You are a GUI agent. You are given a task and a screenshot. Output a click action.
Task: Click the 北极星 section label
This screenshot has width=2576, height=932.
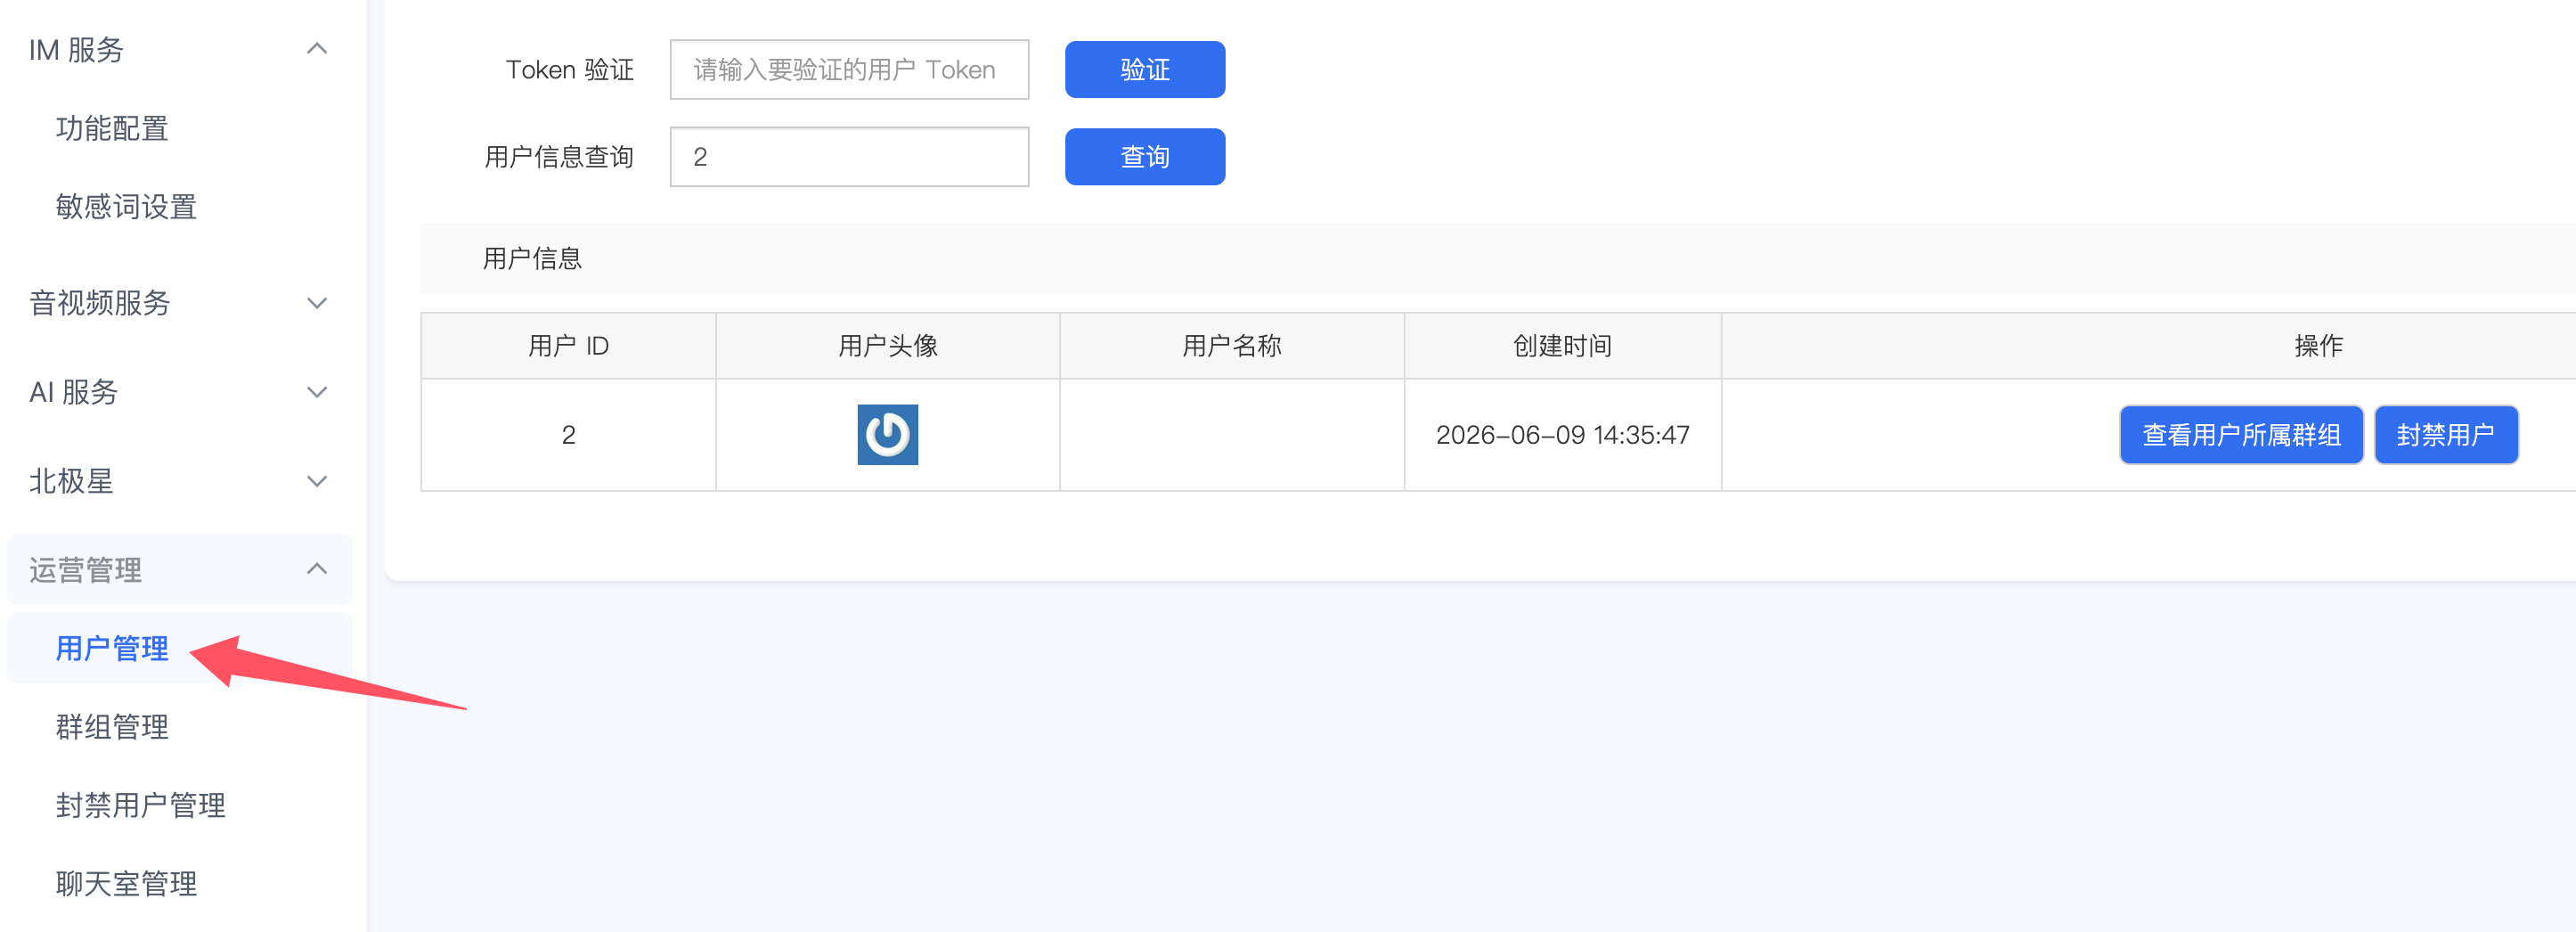(x=71, y=481)
